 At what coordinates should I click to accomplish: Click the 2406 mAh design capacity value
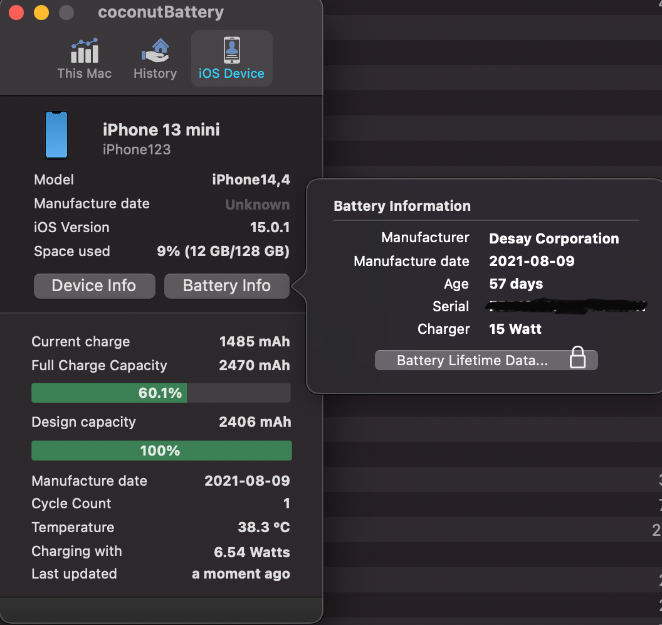pos(255,422)
